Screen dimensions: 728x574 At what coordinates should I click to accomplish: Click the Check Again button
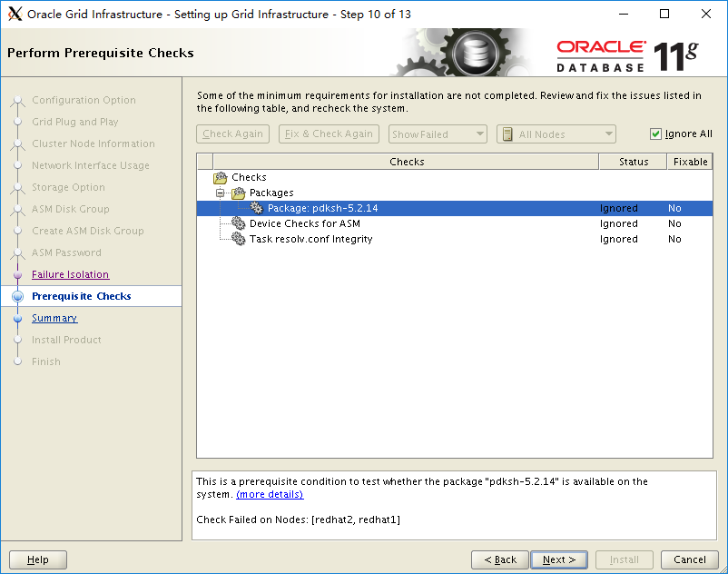click(x=232, y=134)
